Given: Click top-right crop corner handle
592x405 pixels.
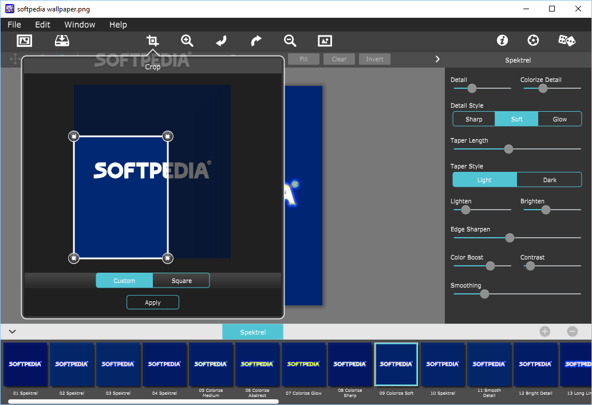Looking at the screenshot, I should click(168, 136).
